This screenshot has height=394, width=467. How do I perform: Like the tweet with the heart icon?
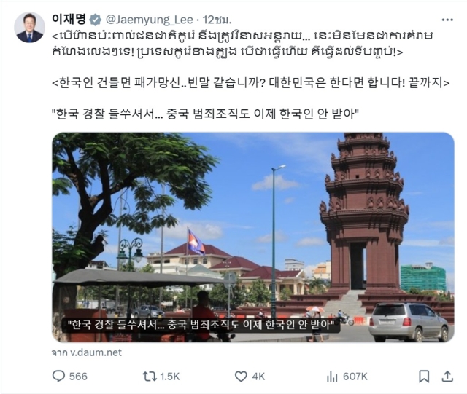(x=241, y=377)
